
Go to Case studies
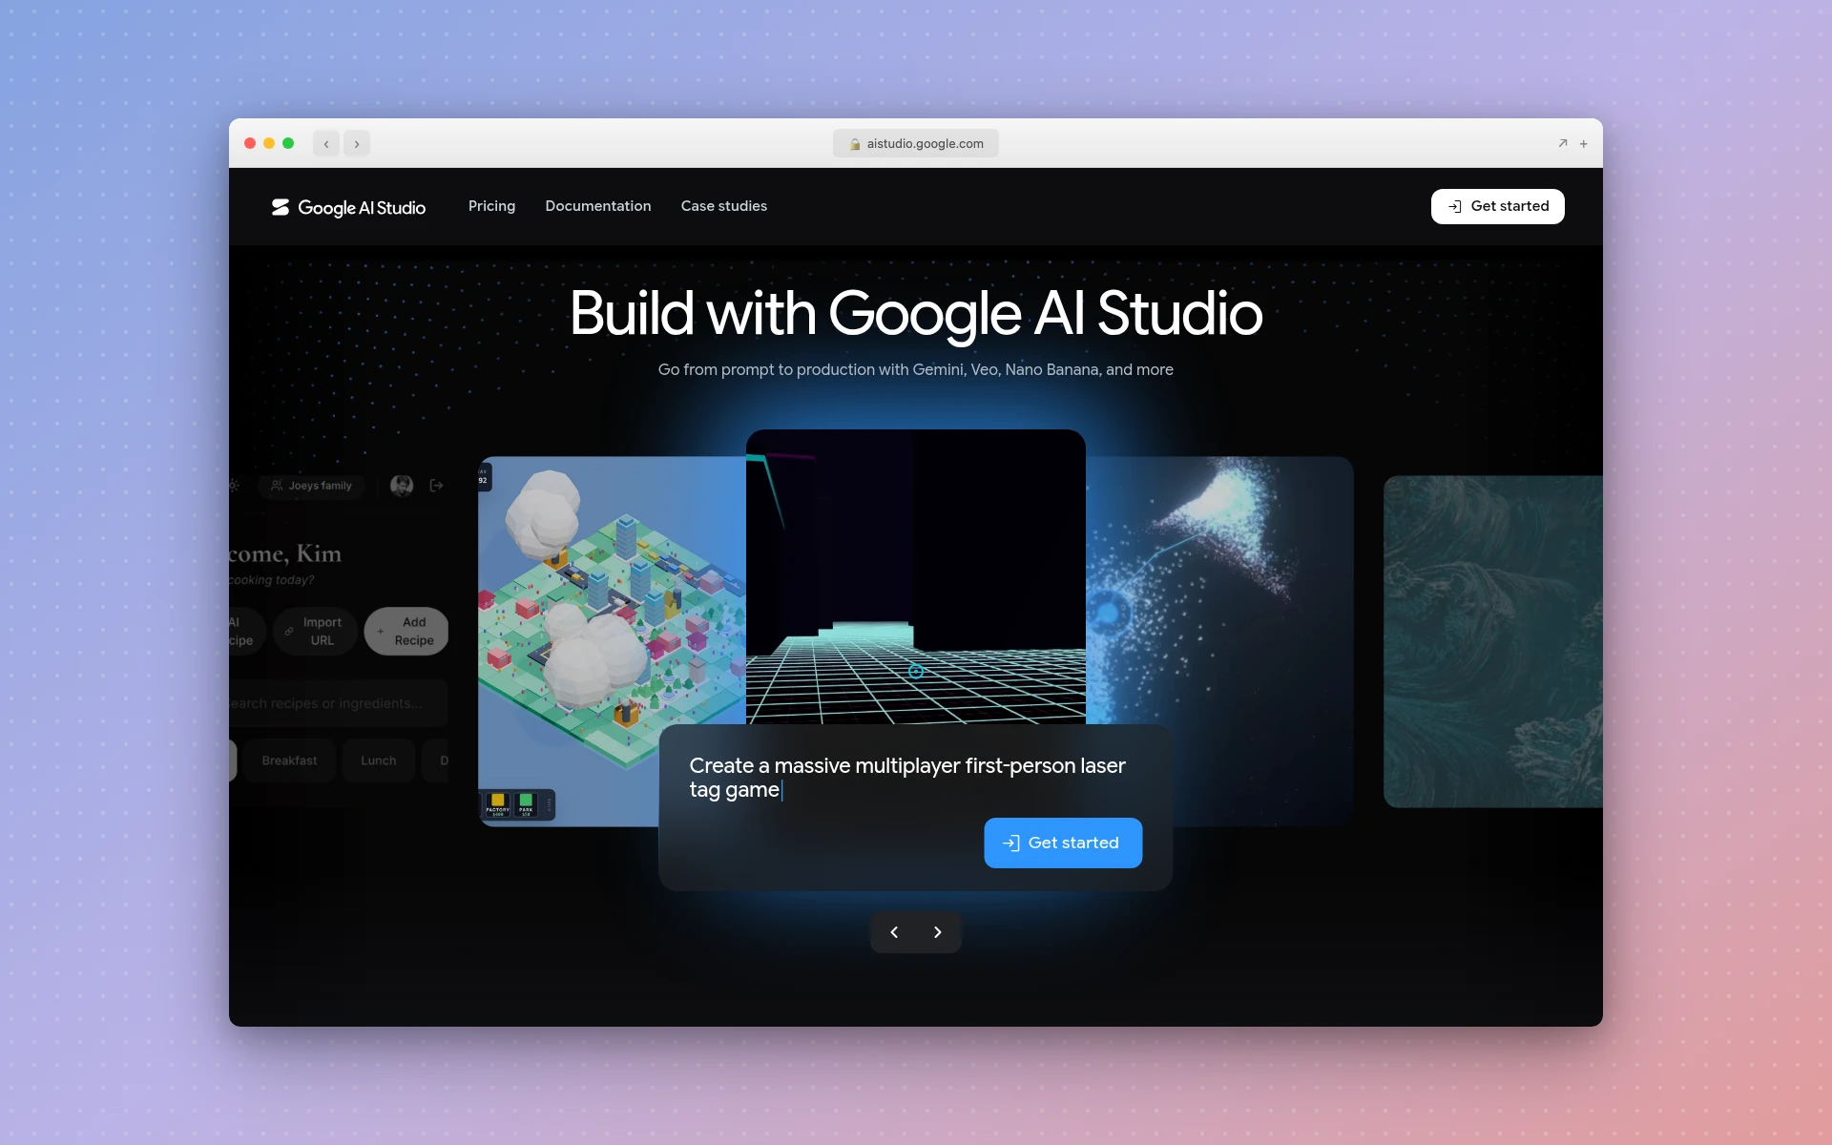pos(724,206)
